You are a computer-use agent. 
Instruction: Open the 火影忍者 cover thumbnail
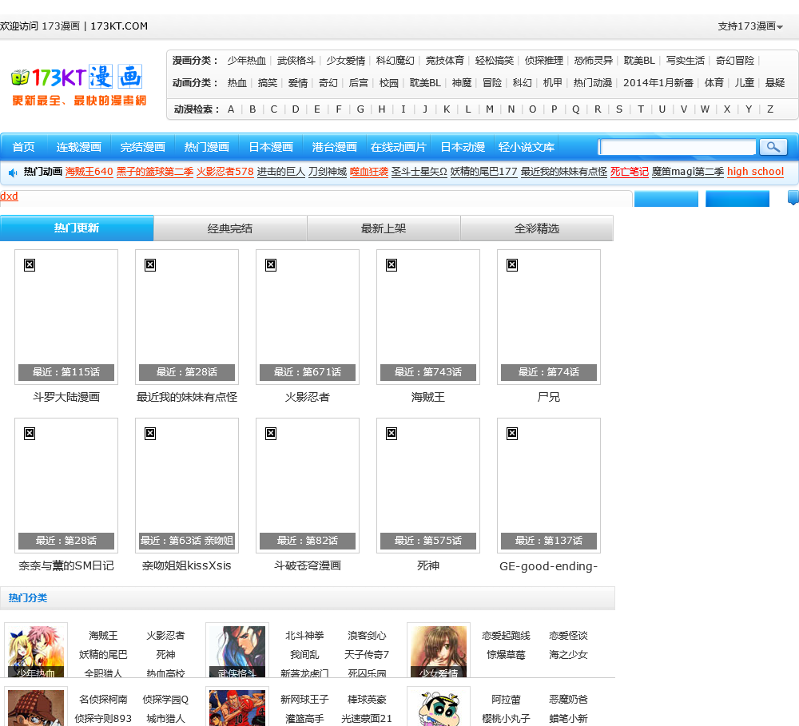(308, 317)
